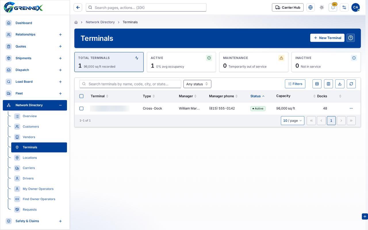Expand the Safety & Claims menu
The height and width of the screenshot is (230, 368).
(60, 221)
